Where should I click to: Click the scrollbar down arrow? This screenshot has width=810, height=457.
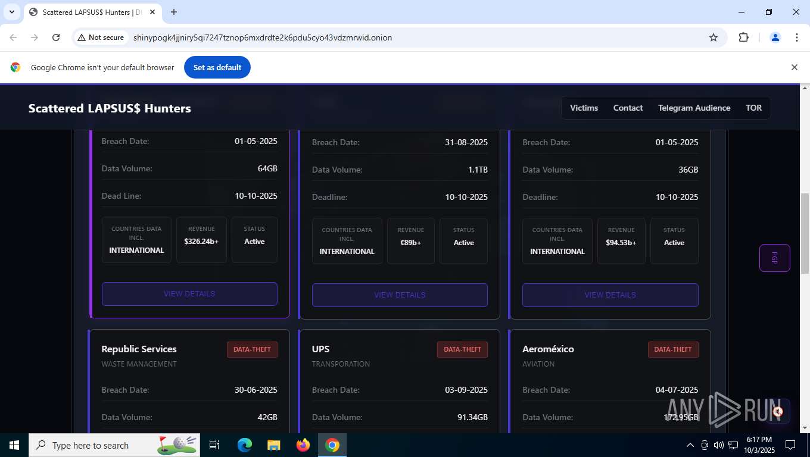pos(805,428)
